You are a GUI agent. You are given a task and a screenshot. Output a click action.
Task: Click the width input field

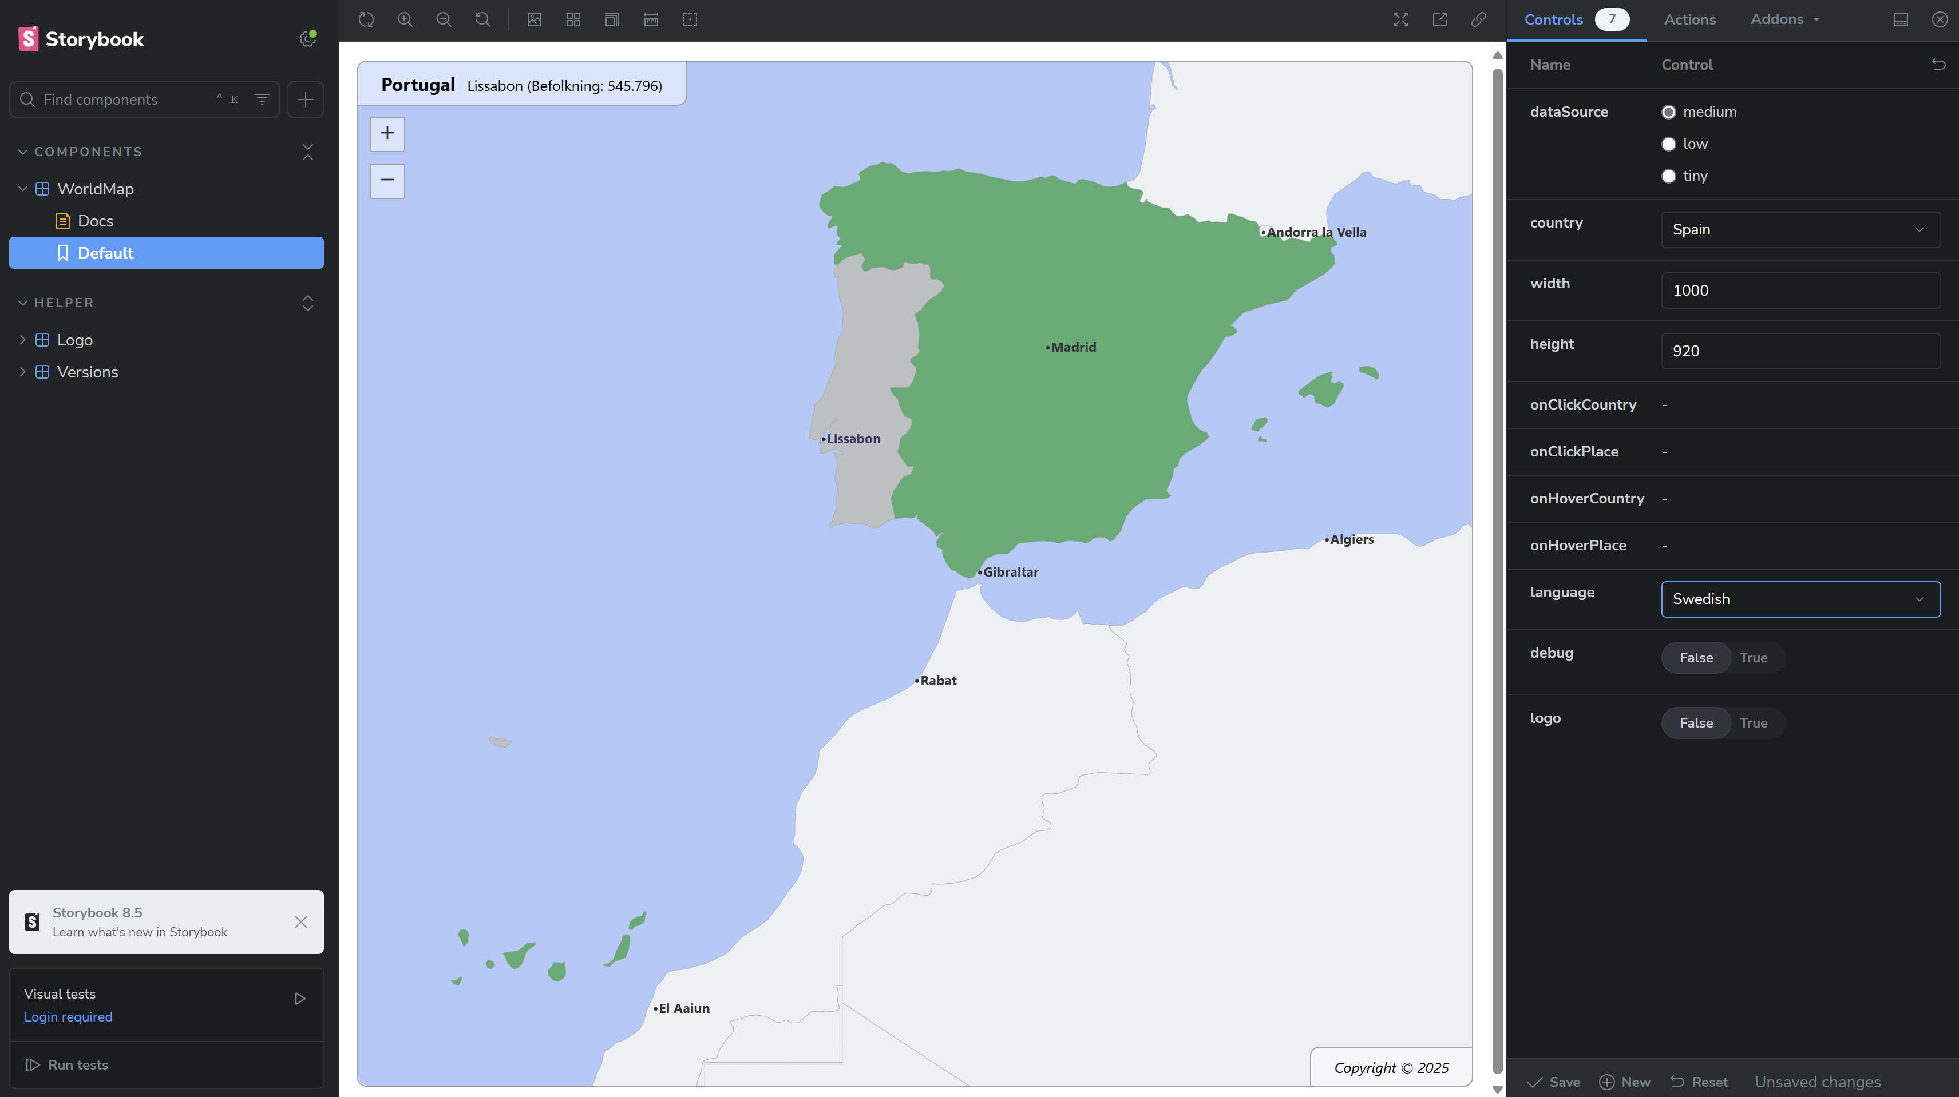click(1800, 291)
